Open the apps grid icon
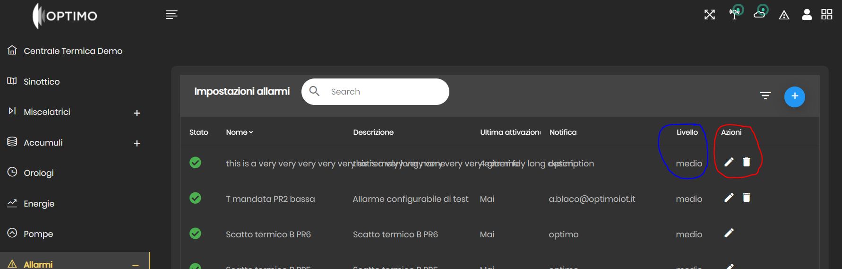This screenshot has height=269, width=842. [x=827, y=15]
